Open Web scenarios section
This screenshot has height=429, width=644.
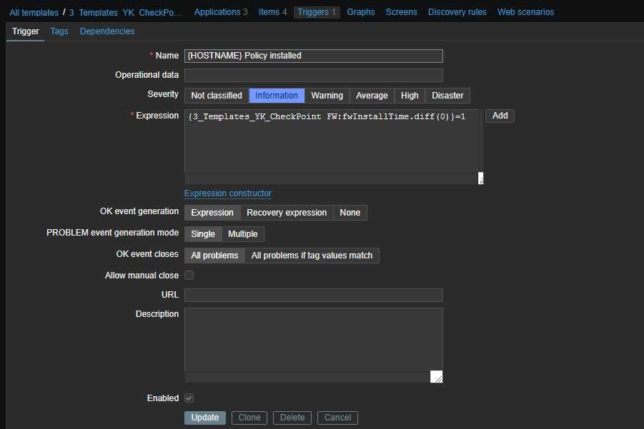[526, 12]
